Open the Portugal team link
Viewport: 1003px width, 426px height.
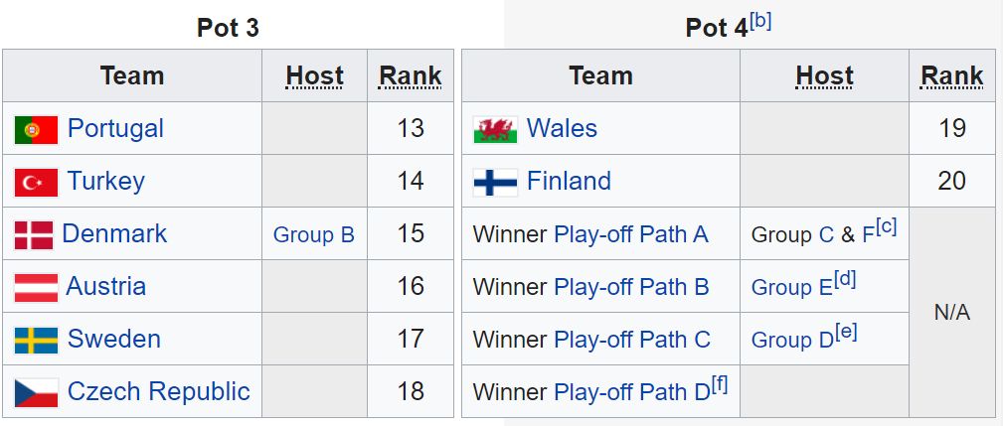(x=115, y=128)
